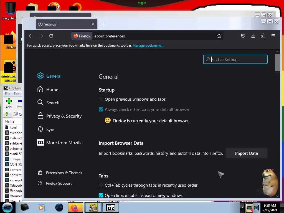Enable Open previous windows and tabs
Viewport: 284px width, 213px height.
coord(101,99)
